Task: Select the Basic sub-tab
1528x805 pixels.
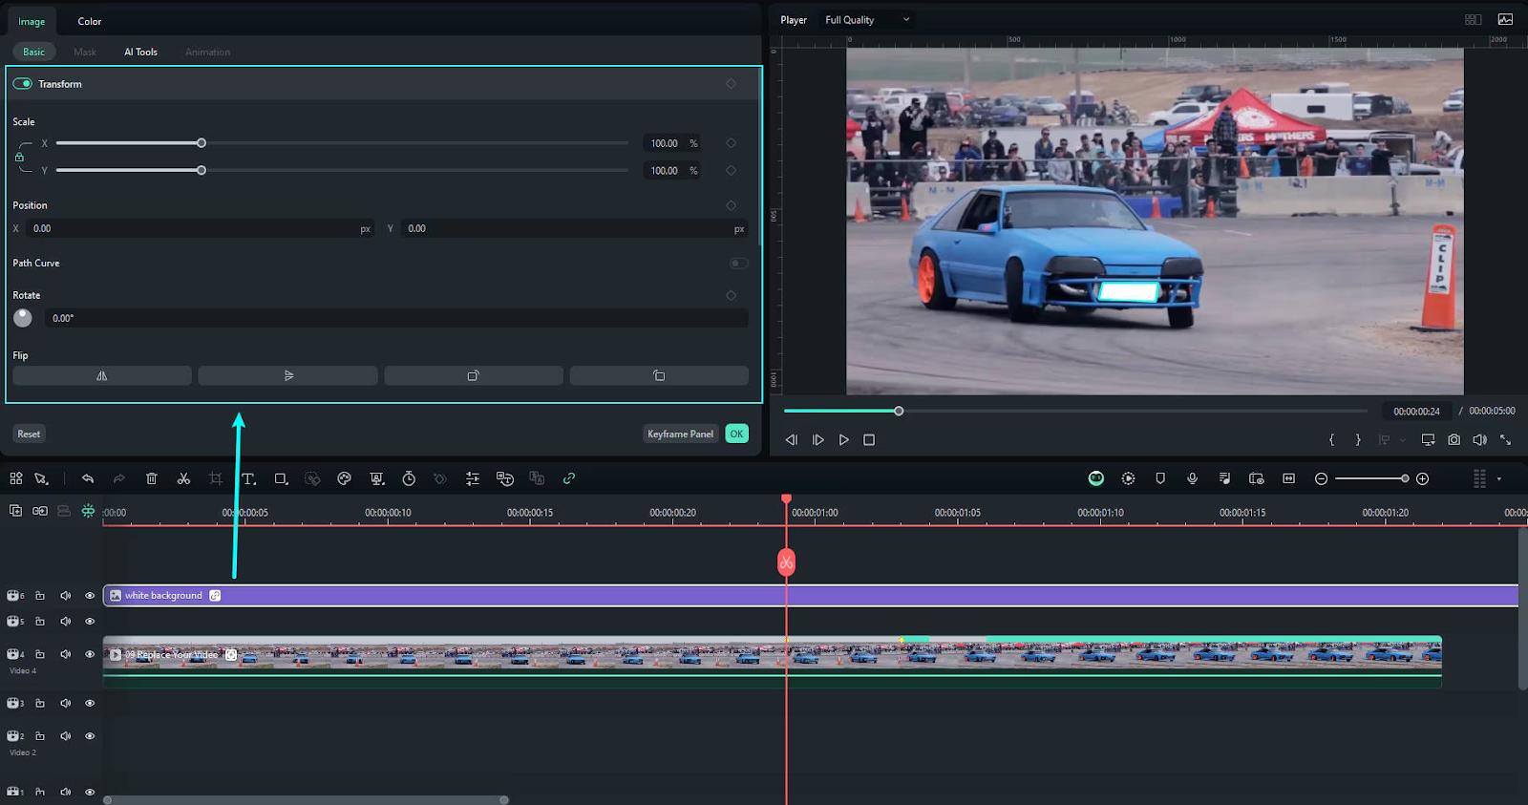Action: 33,52
